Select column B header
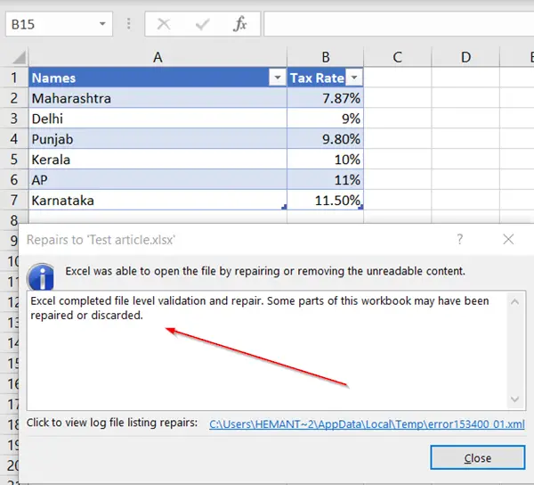Screen dimensions: 534x485 325,57
